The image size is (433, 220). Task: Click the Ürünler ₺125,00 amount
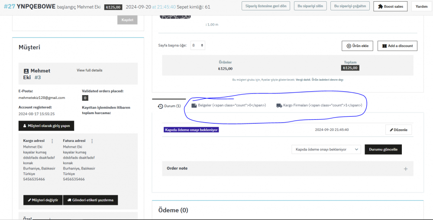point(225,69)
